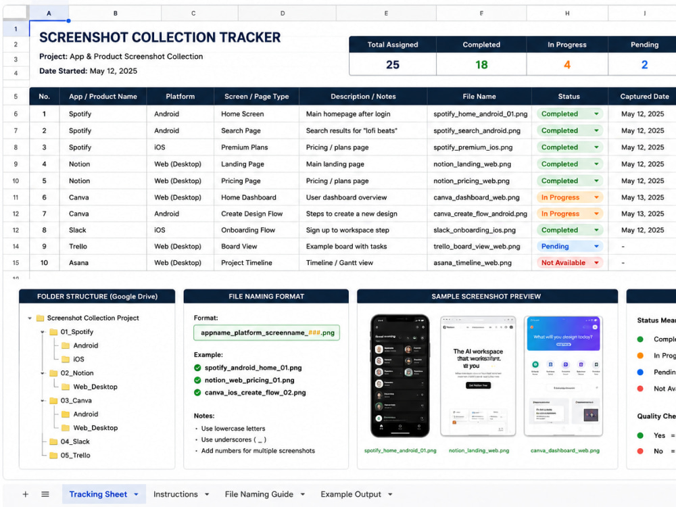Screen dimensions: 676x507
Task: Click the spotify_home_android_01.png caption link
Action: point(400,450)
